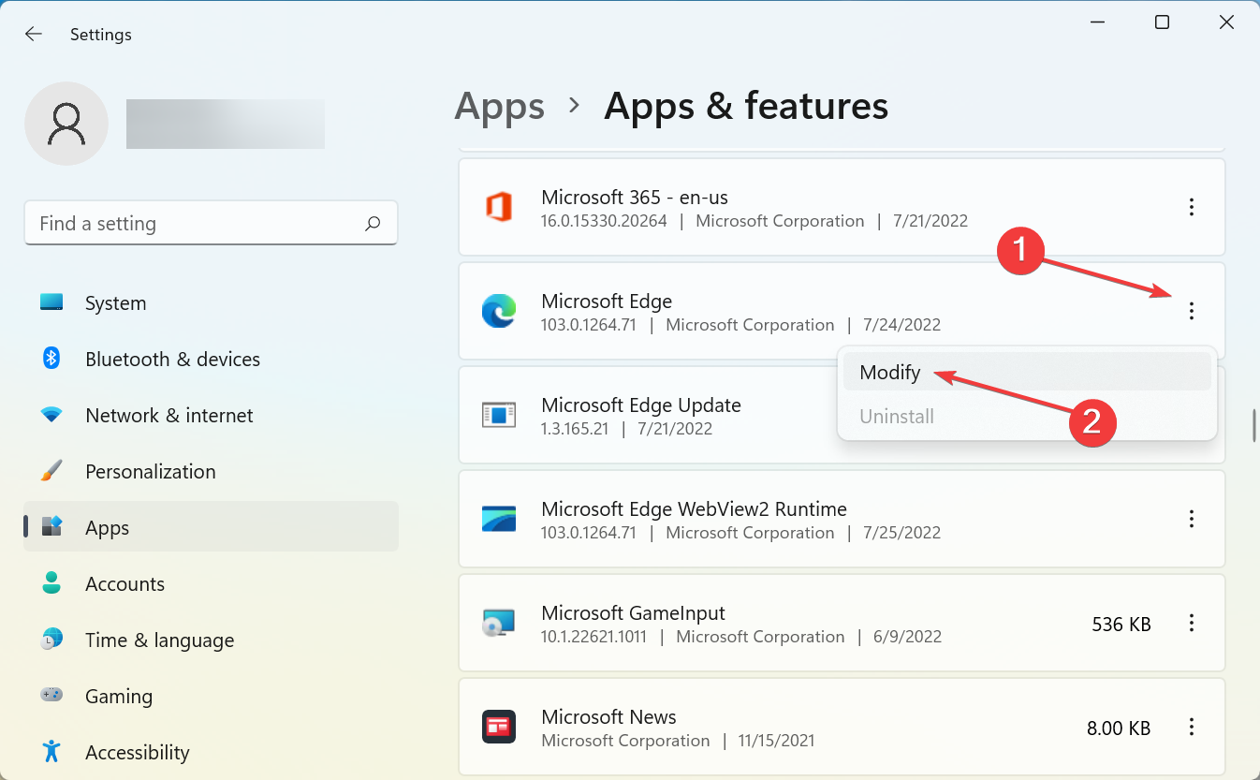Click the Microsoft Edge app icon
This screenshot has height=780, width=1260.
[x=499, y=311]
